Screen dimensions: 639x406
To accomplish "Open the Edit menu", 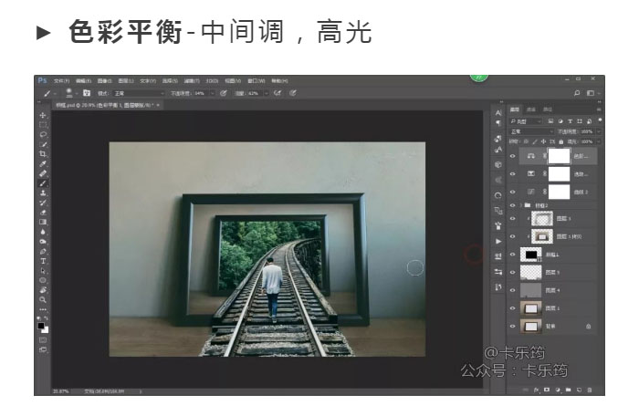I will (83, 81).
